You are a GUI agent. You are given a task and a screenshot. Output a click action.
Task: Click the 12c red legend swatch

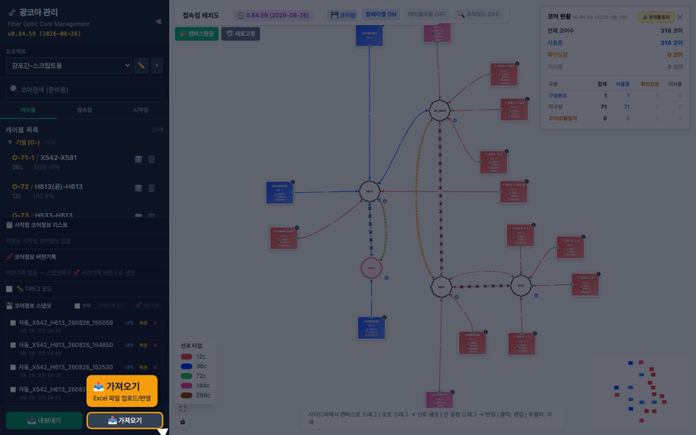(186, 356)
